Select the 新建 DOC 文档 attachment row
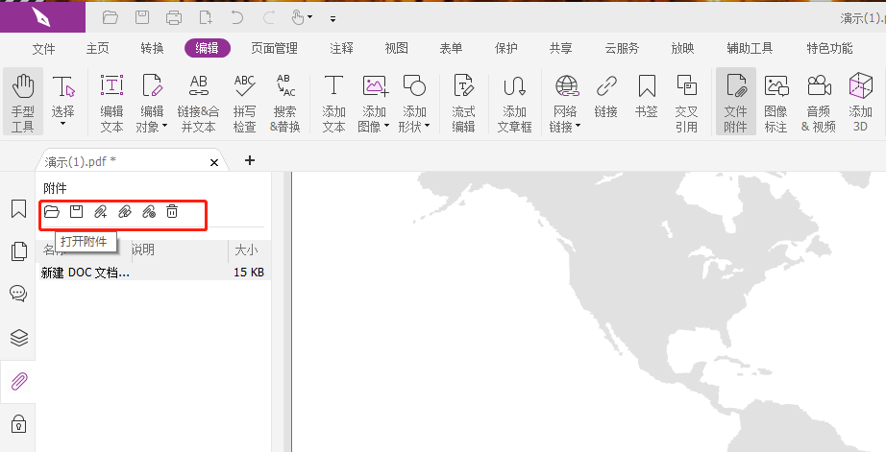The image size is (886, 452). (x=153, y=273)
